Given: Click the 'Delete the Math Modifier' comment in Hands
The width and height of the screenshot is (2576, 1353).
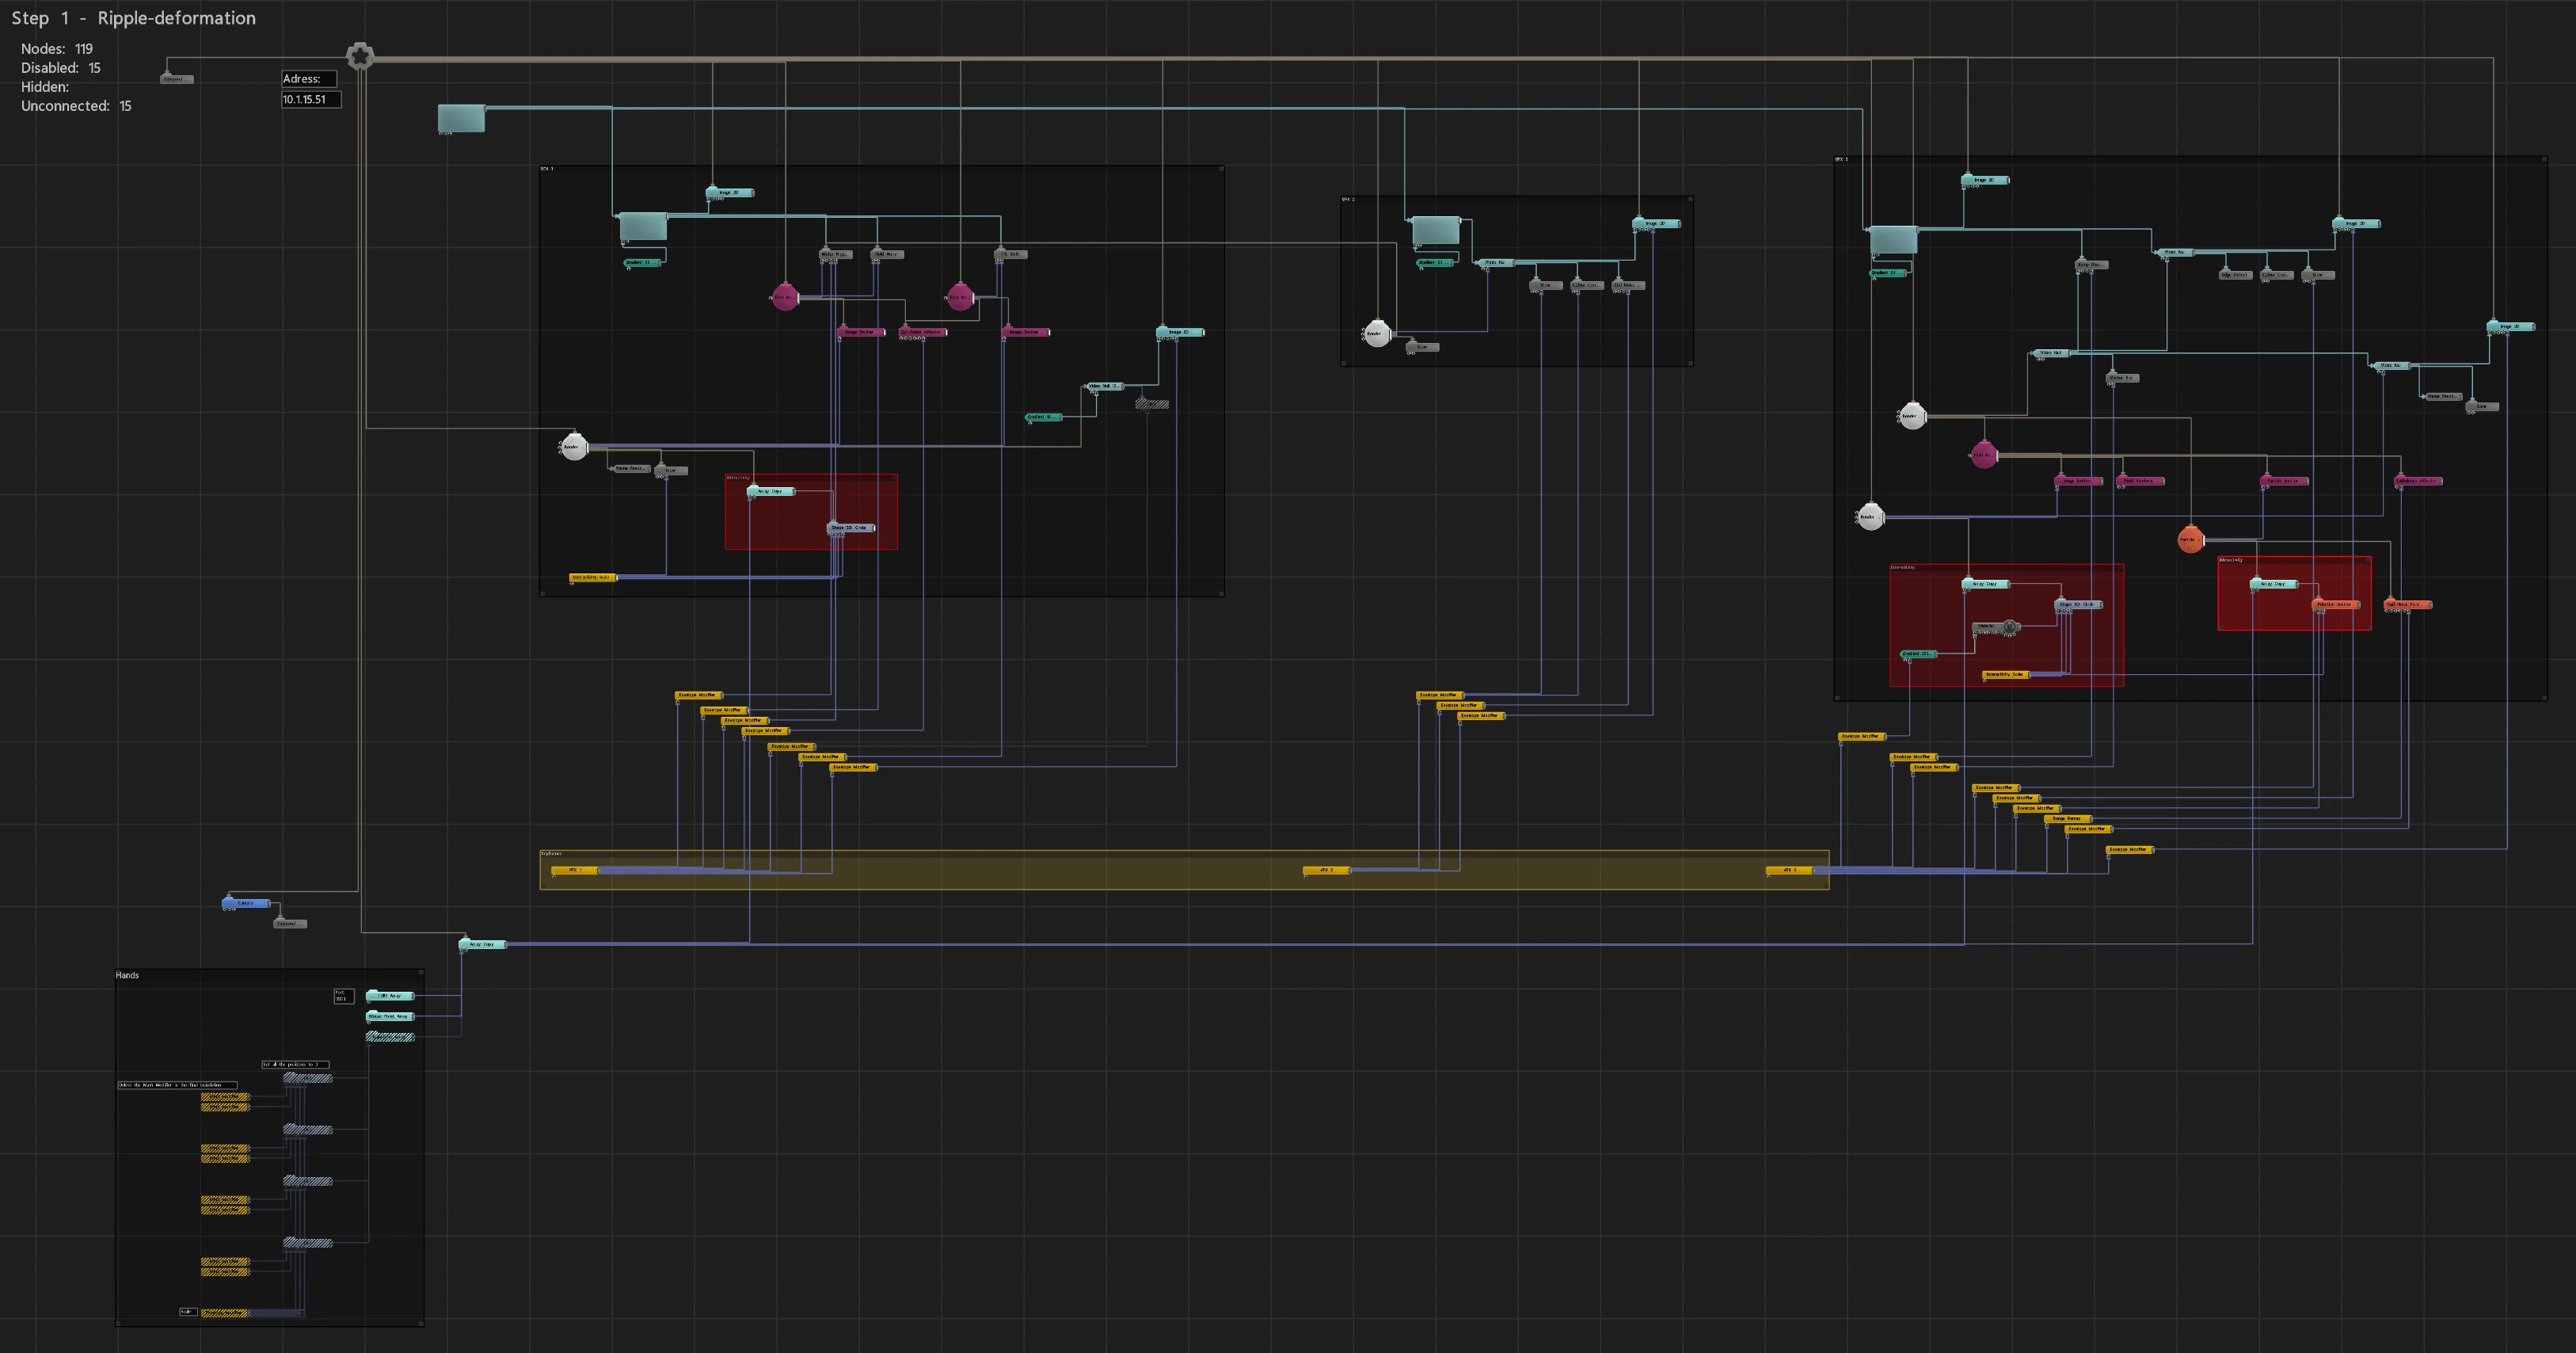Looking at the screenshot, I should (x=177, y=1085).
